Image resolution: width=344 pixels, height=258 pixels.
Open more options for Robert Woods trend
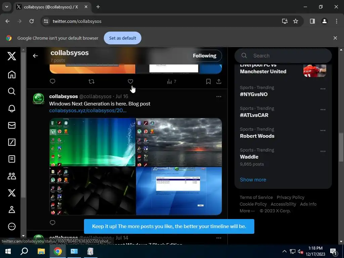323,131
